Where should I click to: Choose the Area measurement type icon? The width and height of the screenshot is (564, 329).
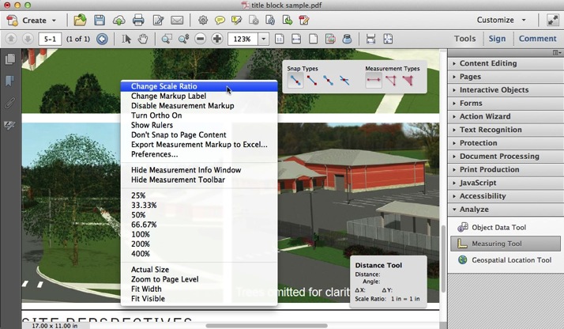(x=408, y=81)
